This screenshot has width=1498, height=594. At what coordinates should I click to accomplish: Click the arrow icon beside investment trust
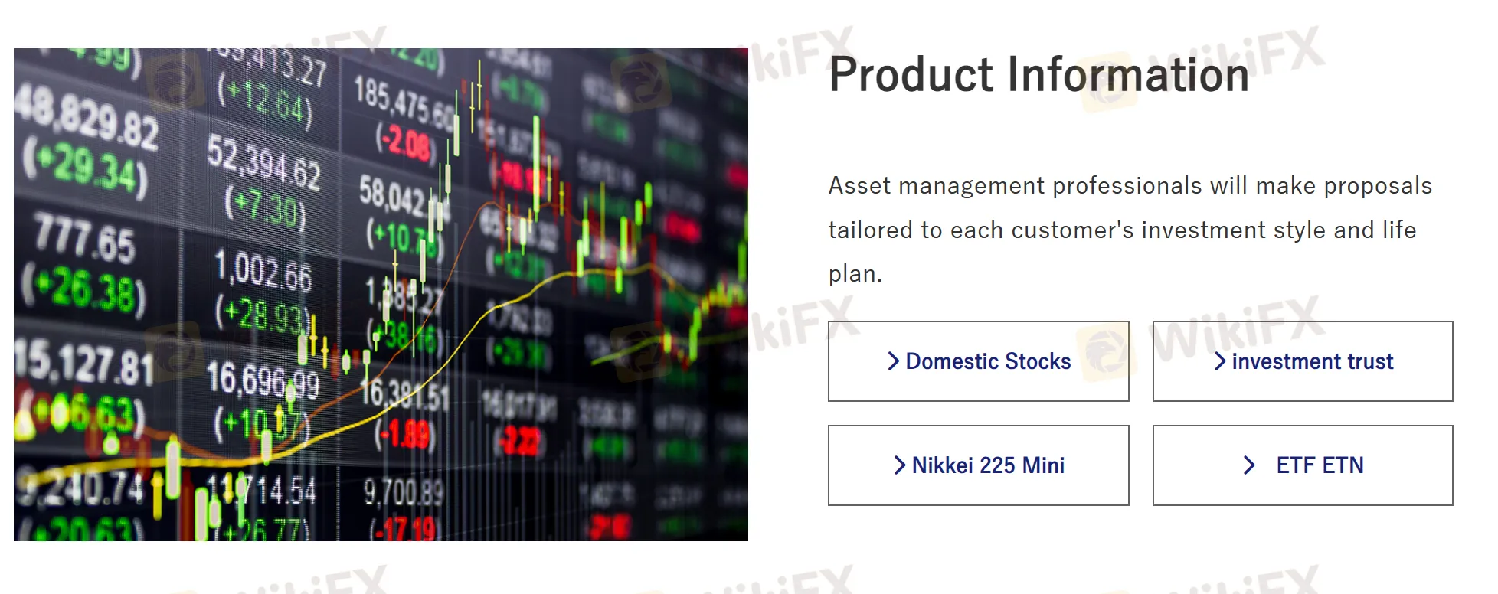click(1220, 361)
